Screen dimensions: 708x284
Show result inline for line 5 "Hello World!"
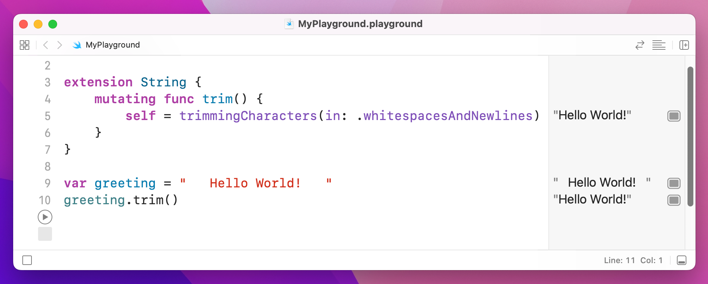click(674, 116)
